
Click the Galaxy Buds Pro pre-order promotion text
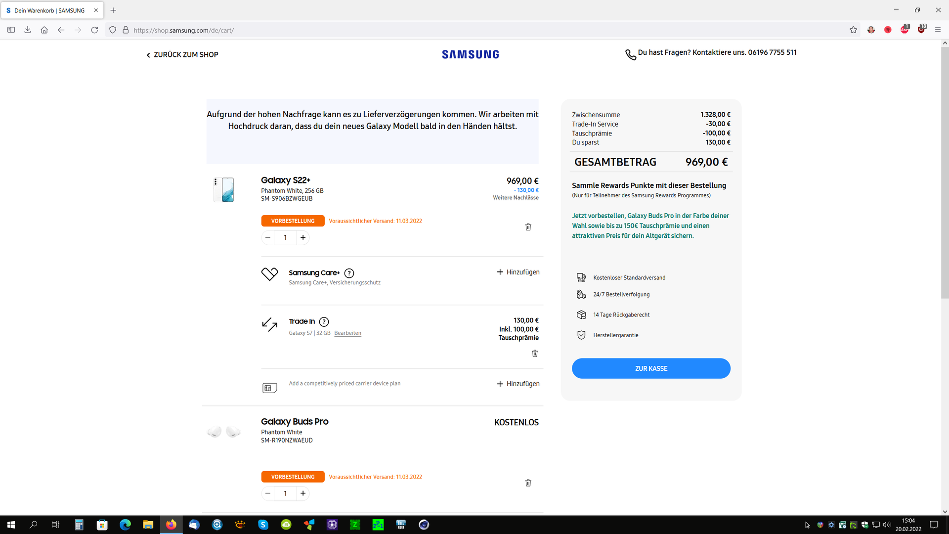coord(650,226)
